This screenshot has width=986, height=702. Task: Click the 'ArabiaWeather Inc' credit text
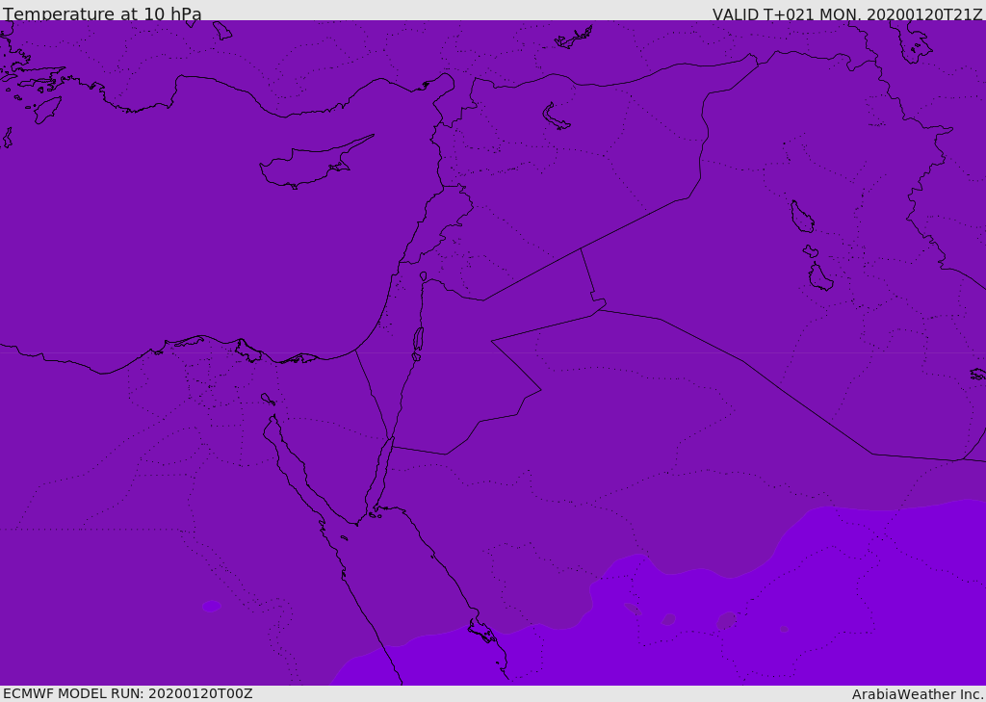click(916, 694)
